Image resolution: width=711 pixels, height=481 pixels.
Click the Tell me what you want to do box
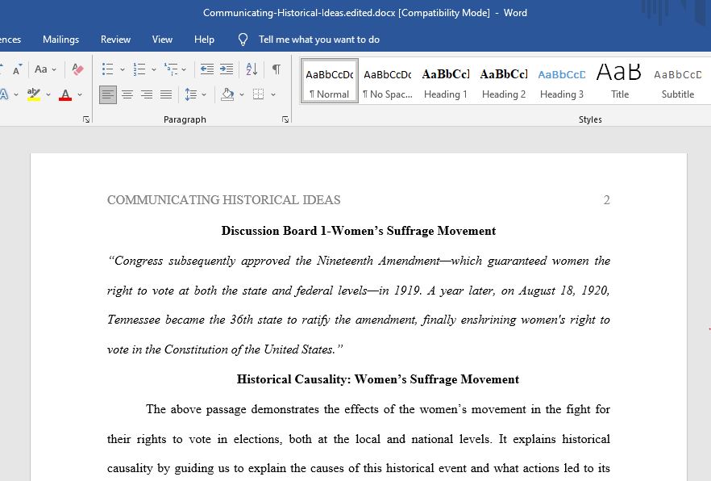pyautogui.click(x=319, y=40)
